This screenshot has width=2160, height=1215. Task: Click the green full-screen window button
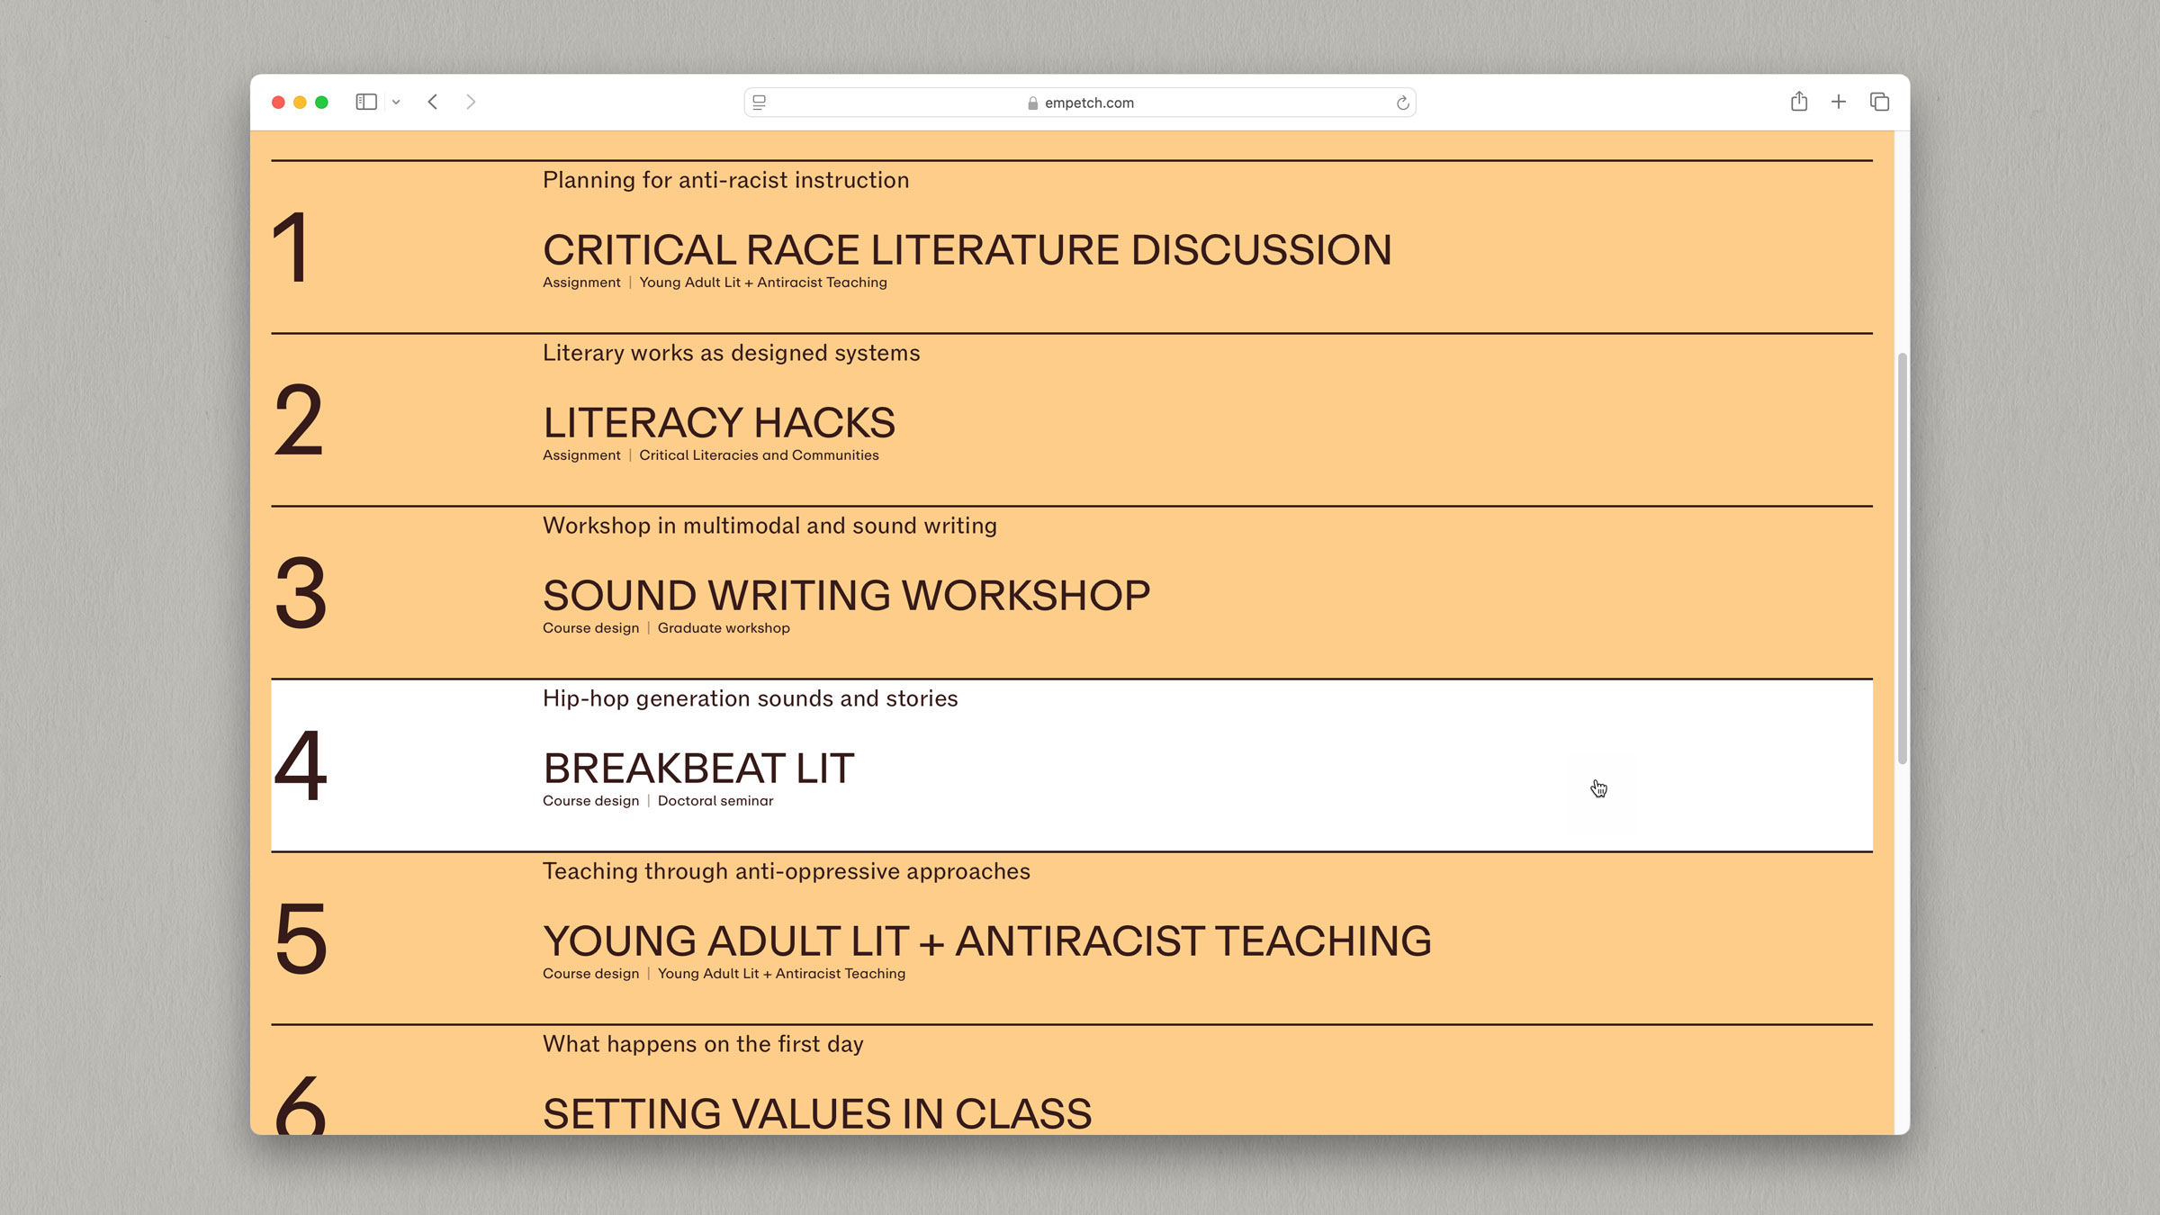(x=321, y=103)
